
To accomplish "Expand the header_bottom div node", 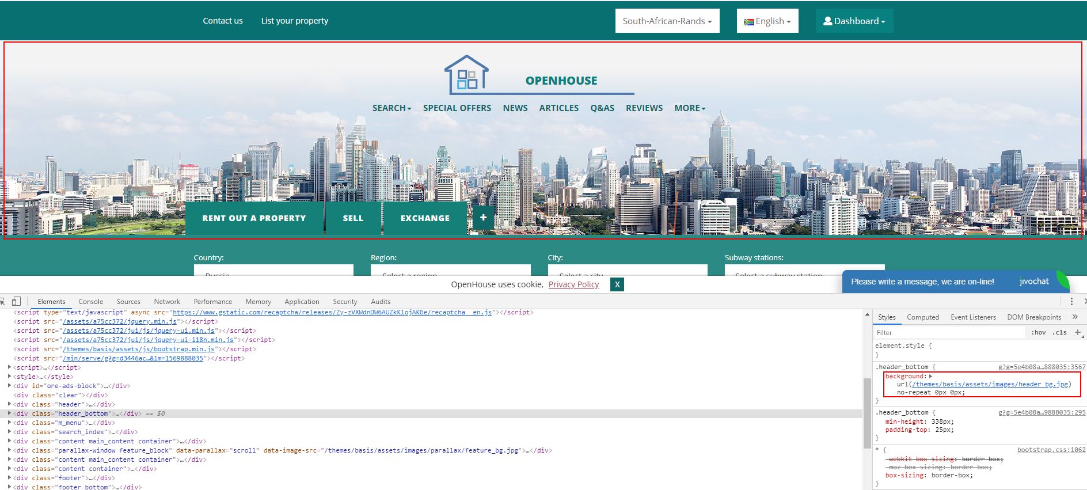I will tap(10, 413).
